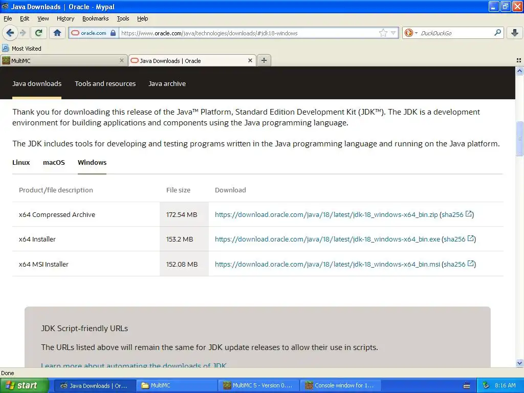
Task: Open the DuckDuckGo search engine selector
Action: 411,33
